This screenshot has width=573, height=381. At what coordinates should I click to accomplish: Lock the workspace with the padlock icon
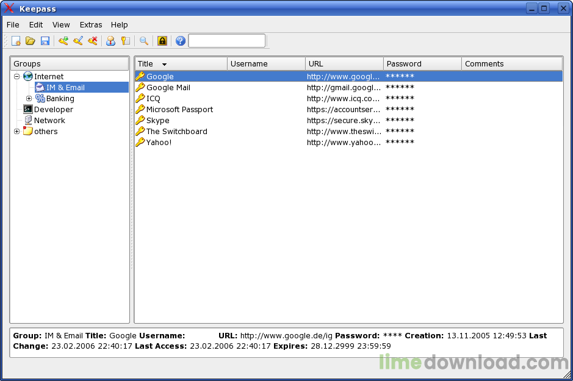[162, 41]
